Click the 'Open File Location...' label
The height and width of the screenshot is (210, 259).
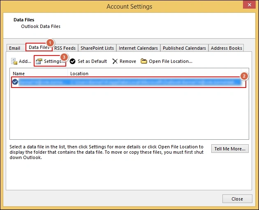171,61
